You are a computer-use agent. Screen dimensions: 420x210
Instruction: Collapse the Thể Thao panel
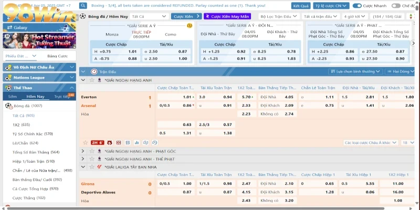[x=72, y=88]
